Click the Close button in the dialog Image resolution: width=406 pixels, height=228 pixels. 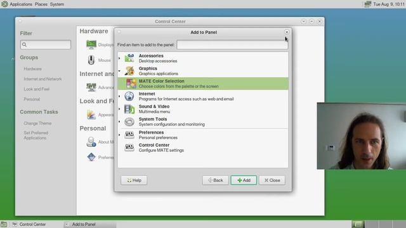272,180
